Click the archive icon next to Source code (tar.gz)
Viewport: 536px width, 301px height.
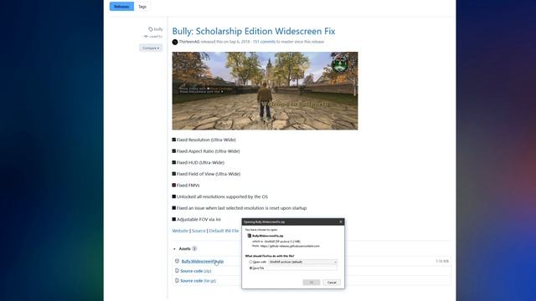point(177,281)
